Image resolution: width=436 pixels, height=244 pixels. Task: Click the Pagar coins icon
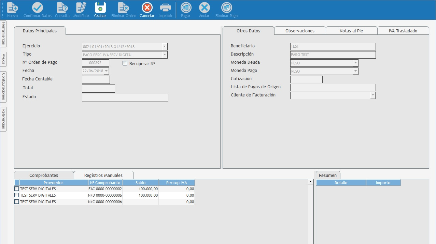(186, 7)
